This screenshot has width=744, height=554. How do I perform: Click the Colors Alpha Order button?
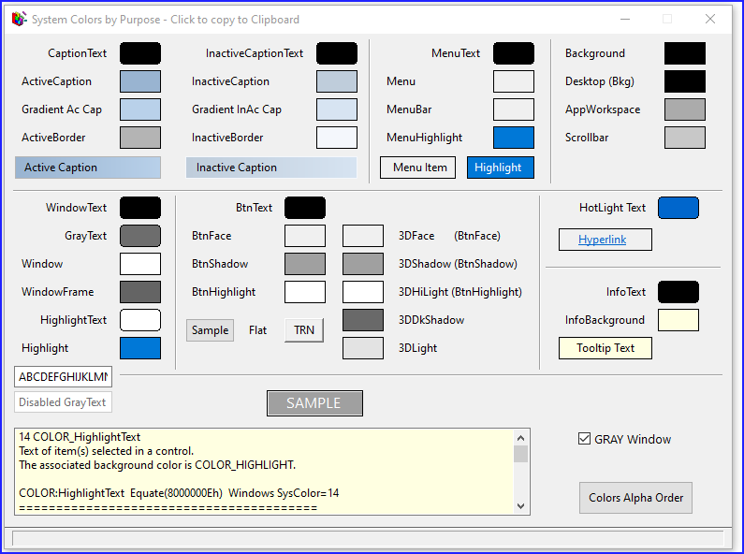(635, 498)
